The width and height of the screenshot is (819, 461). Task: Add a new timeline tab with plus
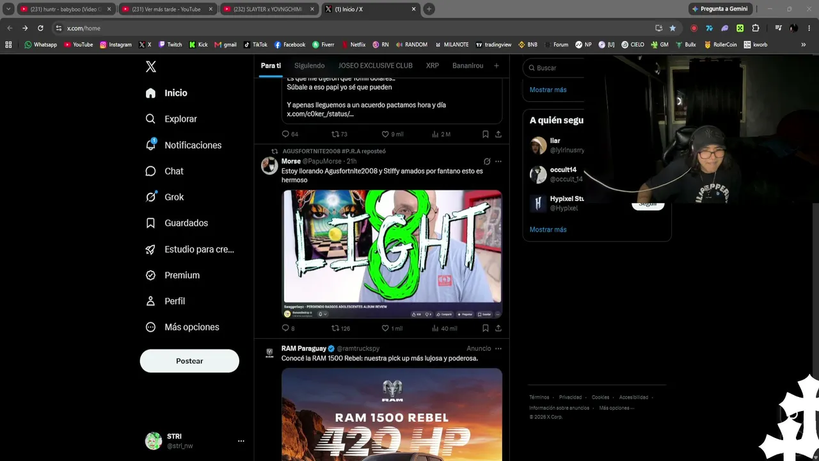[496, 66]
